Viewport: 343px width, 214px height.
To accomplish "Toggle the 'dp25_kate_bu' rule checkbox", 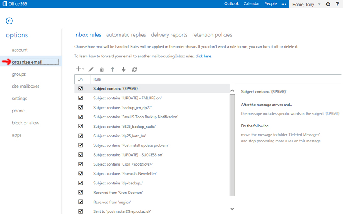I will click(81, 136).
